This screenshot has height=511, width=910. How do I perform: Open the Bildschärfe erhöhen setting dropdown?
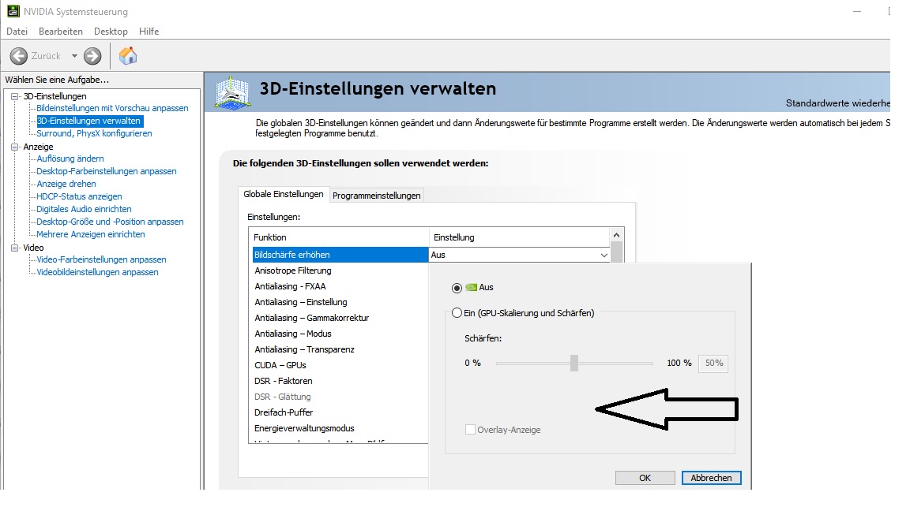point(604,255)
